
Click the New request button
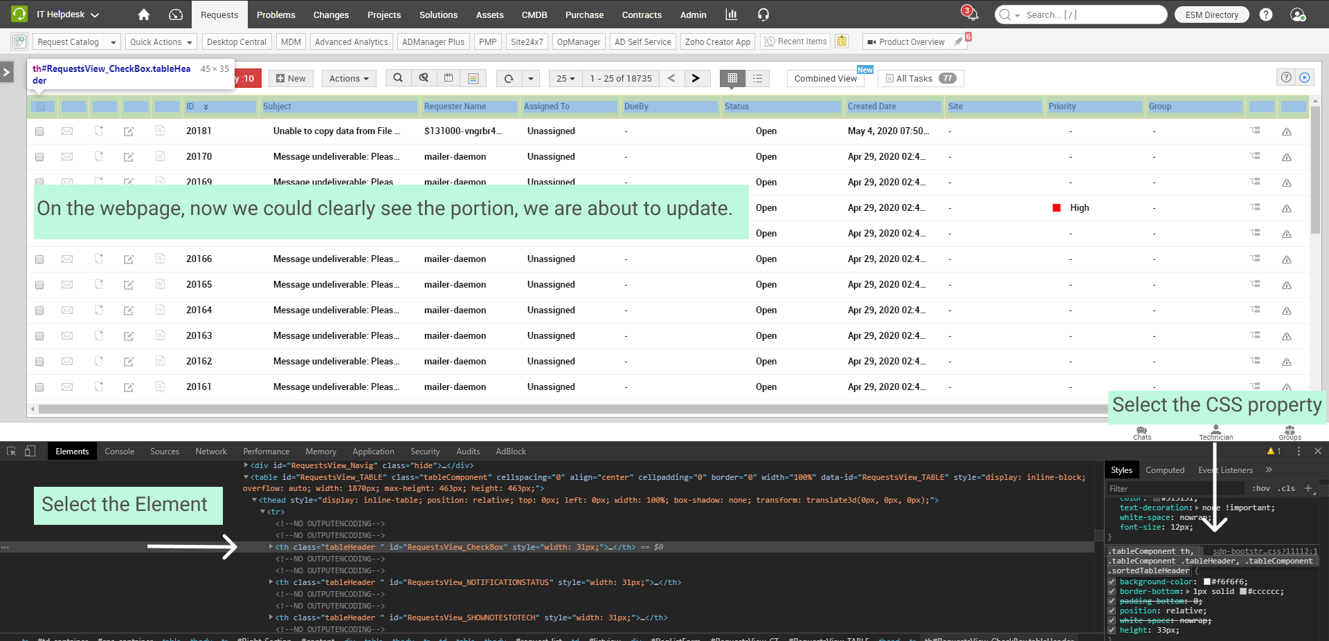click(x=291, y=79)
